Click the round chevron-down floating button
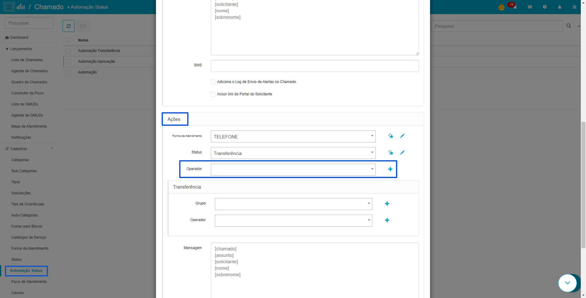This screenshot has height=298, width=586. (x=567, y=283)
